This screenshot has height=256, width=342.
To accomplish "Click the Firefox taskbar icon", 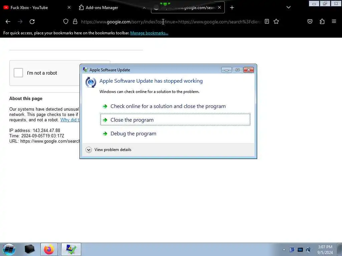I will [49, 249].
